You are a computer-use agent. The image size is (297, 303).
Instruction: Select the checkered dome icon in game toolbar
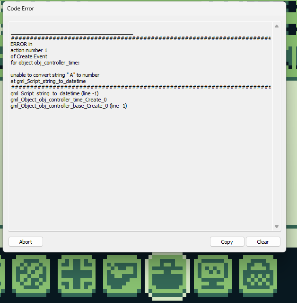click(x=258, y=276)
